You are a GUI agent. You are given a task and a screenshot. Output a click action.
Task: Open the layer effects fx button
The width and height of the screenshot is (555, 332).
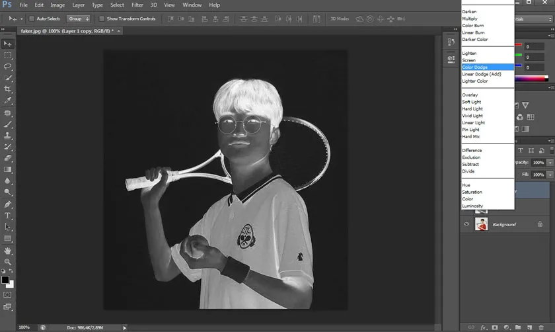[x=482, y=327]
